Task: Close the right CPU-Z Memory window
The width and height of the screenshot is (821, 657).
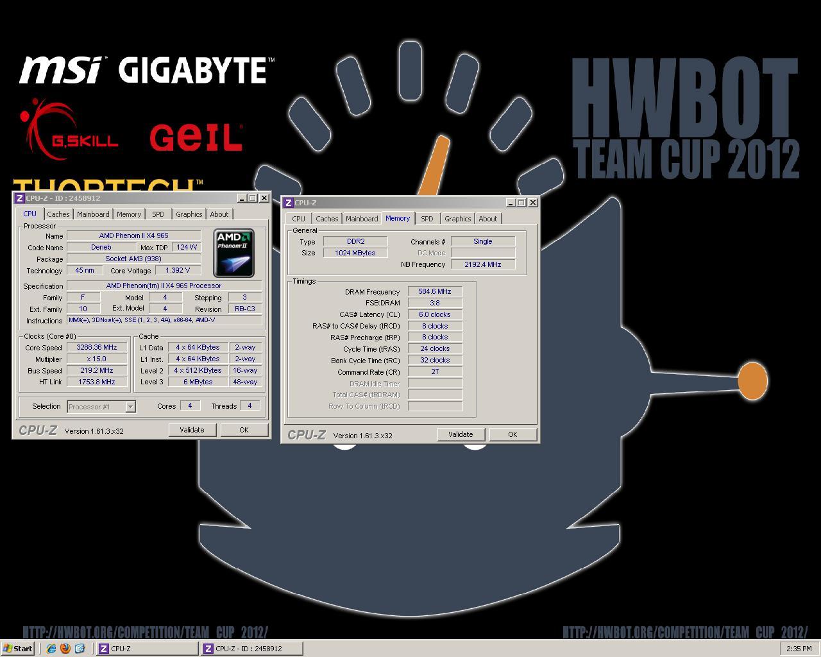Action: pos(532,203)
